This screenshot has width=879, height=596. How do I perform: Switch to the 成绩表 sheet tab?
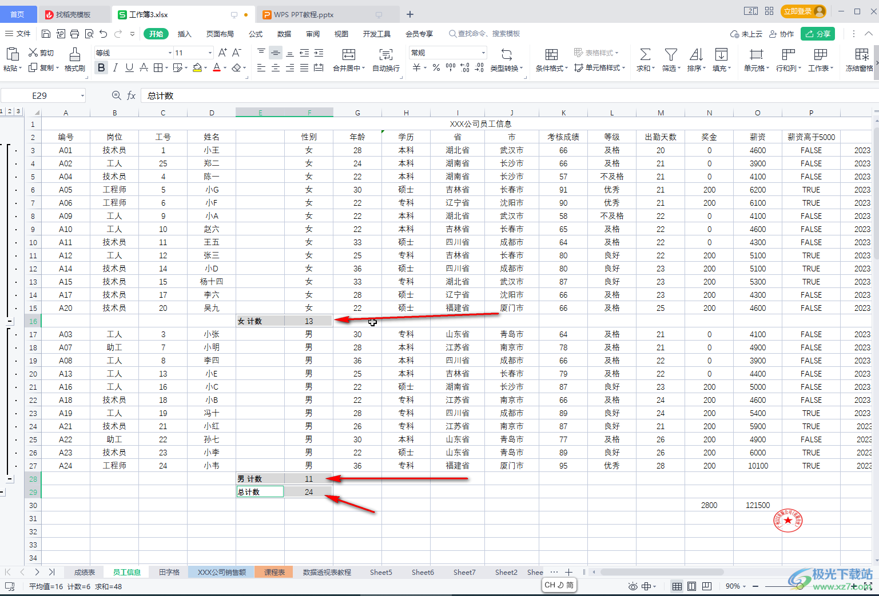(84, 572)
